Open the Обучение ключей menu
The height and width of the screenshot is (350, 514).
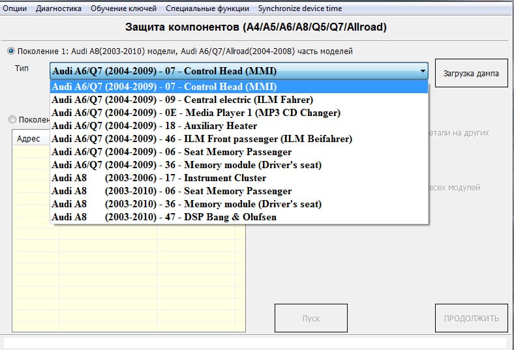click(x=123, y=8)
